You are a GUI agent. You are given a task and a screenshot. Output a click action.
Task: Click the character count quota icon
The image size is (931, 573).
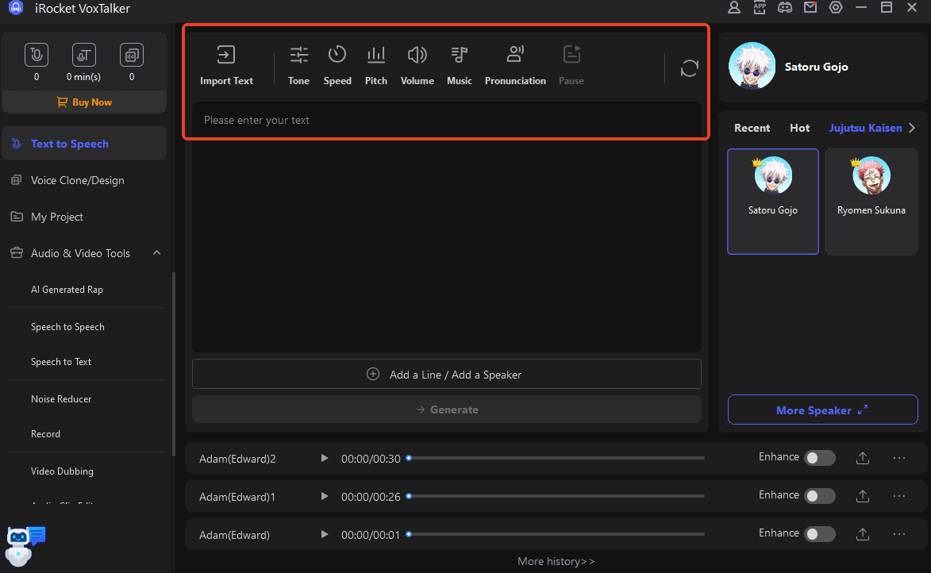37,56
